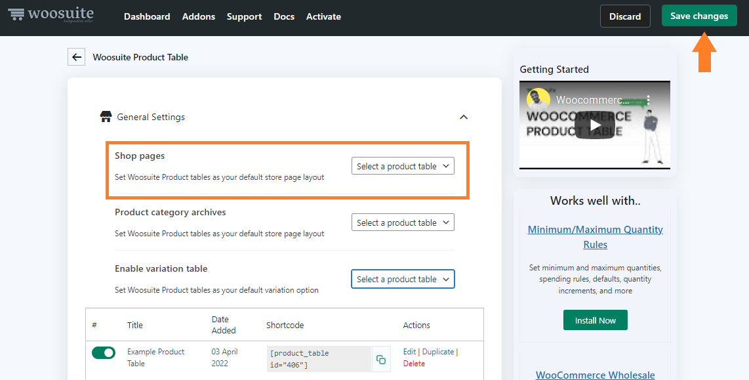Click the Works well with.. heading

(x=595, y=201)
